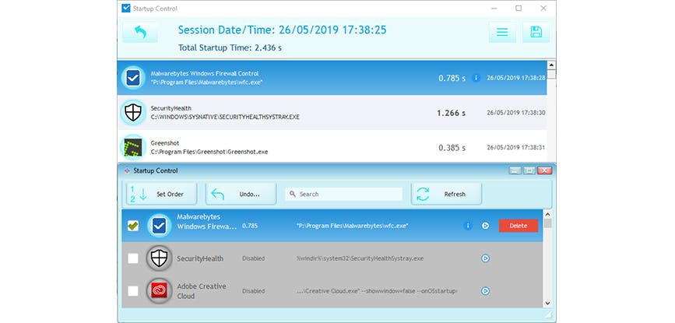Screen dimensions: 675x323
Task: Click Malwarebytes info icon next to 0.785 s
Action: [476, 78]
